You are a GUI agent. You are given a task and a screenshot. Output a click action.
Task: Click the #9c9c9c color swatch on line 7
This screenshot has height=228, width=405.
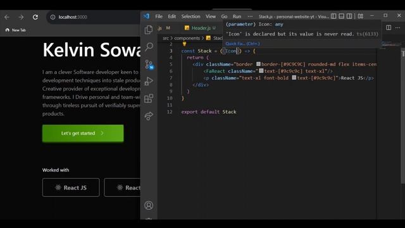coord(294,77)
